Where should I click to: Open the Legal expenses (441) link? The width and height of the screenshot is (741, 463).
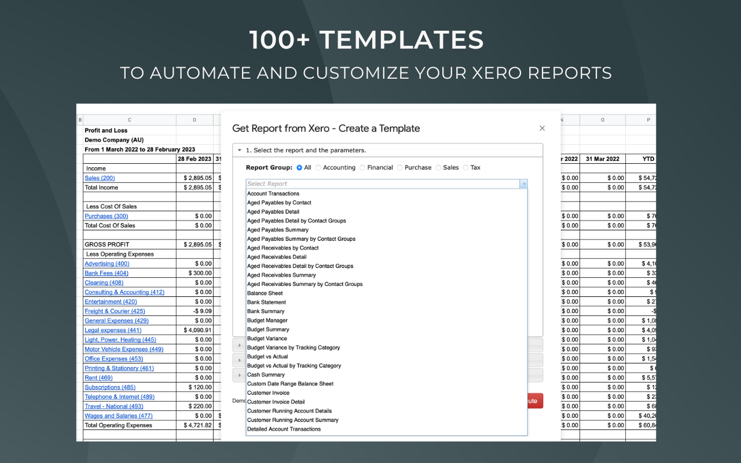tap(113, 330)
